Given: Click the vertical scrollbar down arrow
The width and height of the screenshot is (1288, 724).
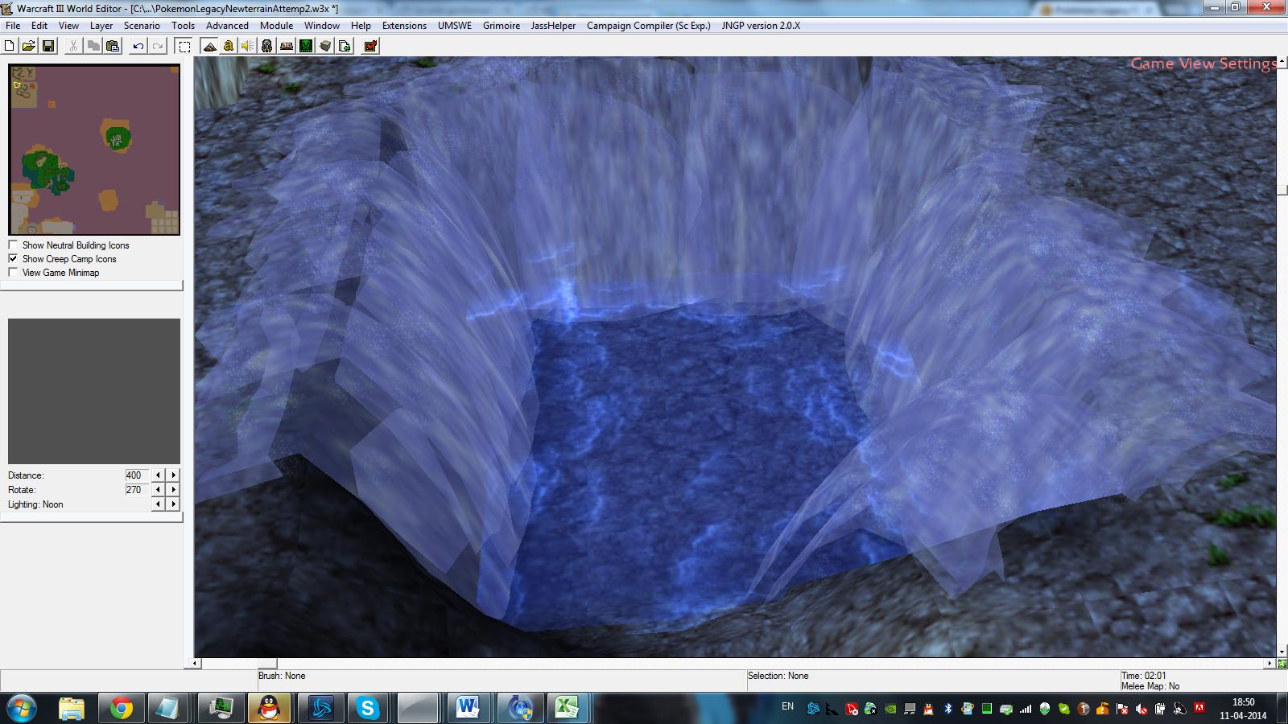Looking at the screenshot, I should pos(1282,652).
